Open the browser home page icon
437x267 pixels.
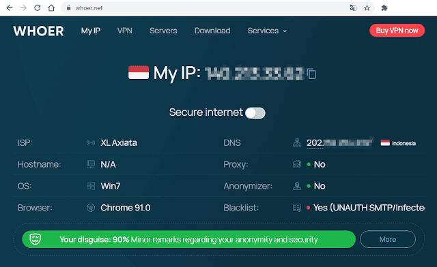[x=51, y=7]
